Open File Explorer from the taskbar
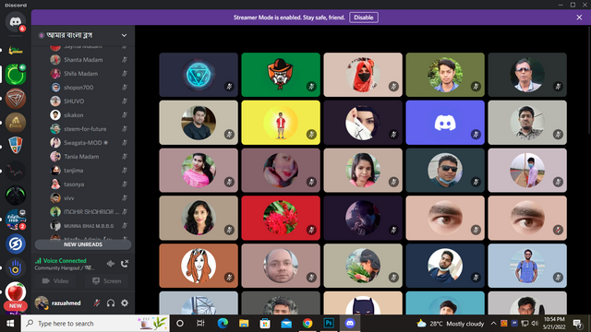The width and height of the screenshot is (591, 332). point(244,324)
